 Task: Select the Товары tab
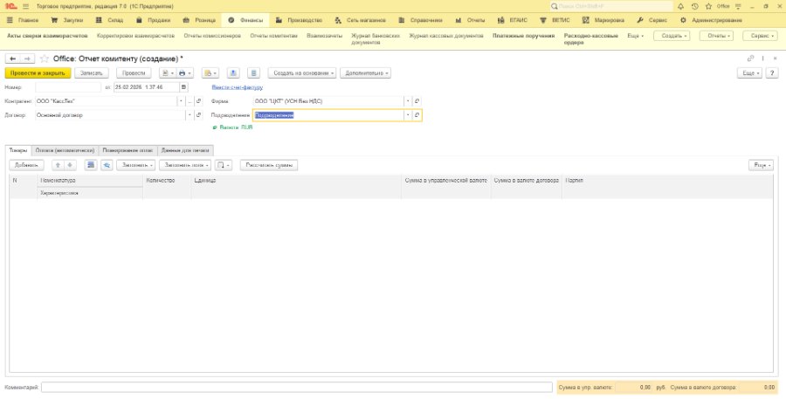point(18,150)
